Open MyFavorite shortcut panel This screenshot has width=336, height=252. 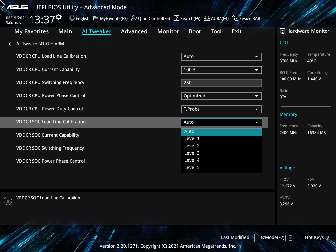[110, 18]
